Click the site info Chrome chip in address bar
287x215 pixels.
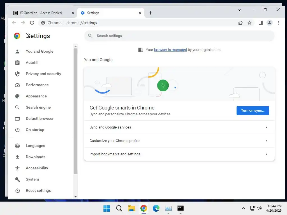click(52, 23)
